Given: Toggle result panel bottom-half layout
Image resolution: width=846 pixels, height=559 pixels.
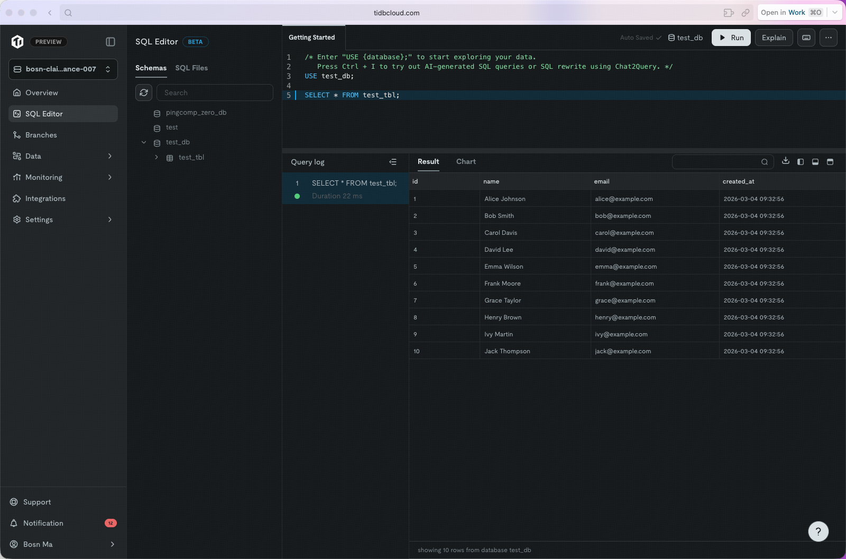Looking at the screenshot, I should coord(815,162).
